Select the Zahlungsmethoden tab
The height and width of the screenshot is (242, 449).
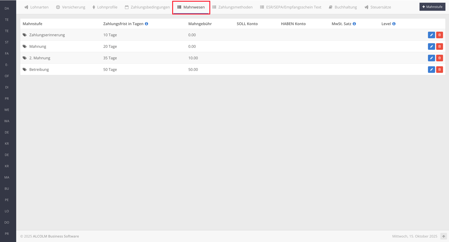pyautogui.click(x=233, y=7)
